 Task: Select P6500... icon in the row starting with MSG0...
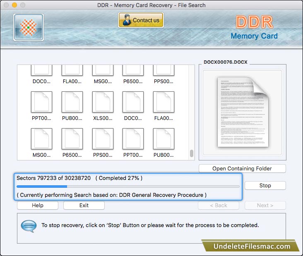pyautogui.click(x=72, y=139)
